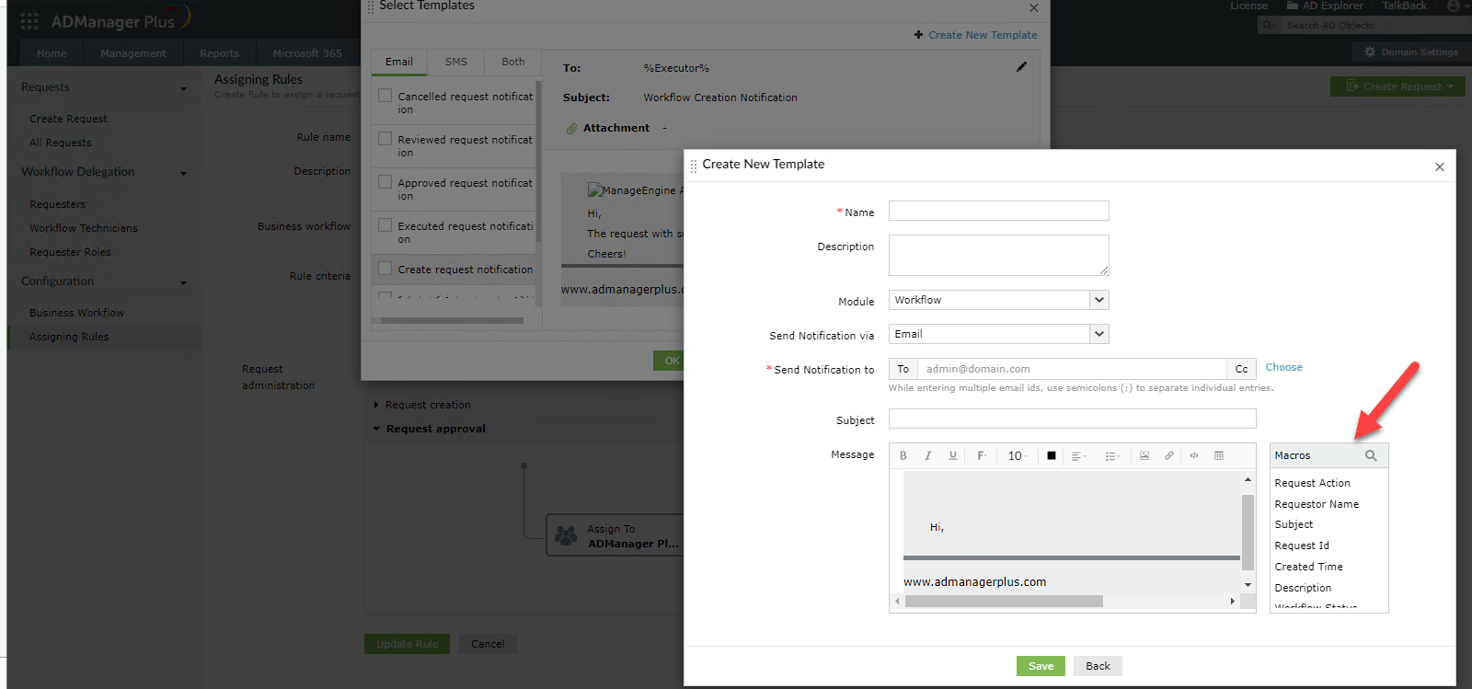The height and width of the screenshot is (689, 1472).
Task: Click the message editor horizontal scrollbar
Action: point(1004,602)
